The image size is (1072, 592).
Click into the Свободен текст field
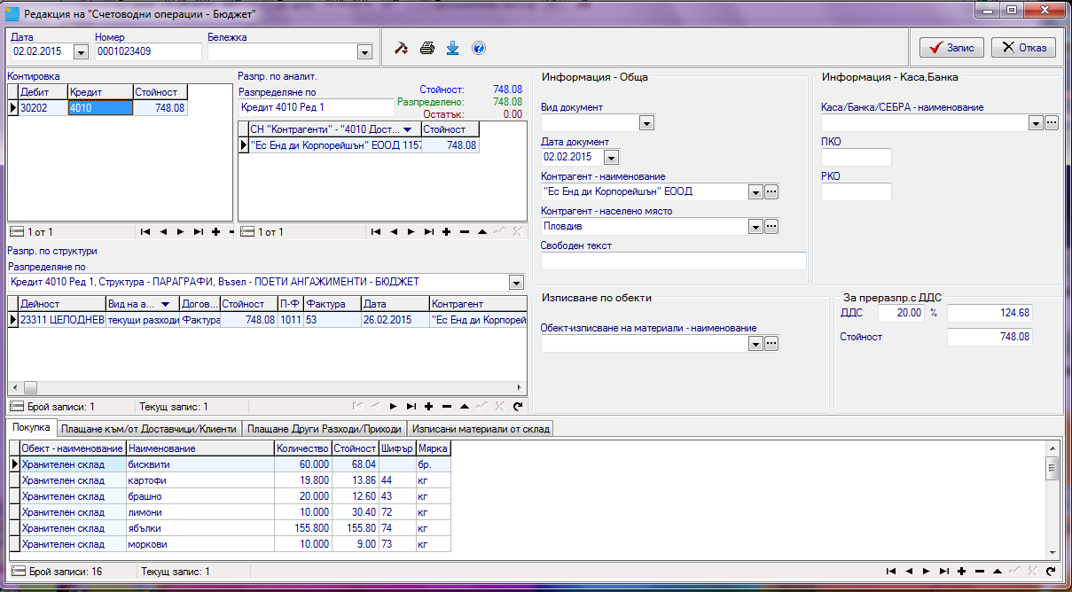[673, 261]
